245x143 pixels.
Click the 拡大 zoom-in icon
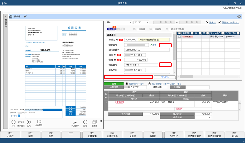pos(29,122)
